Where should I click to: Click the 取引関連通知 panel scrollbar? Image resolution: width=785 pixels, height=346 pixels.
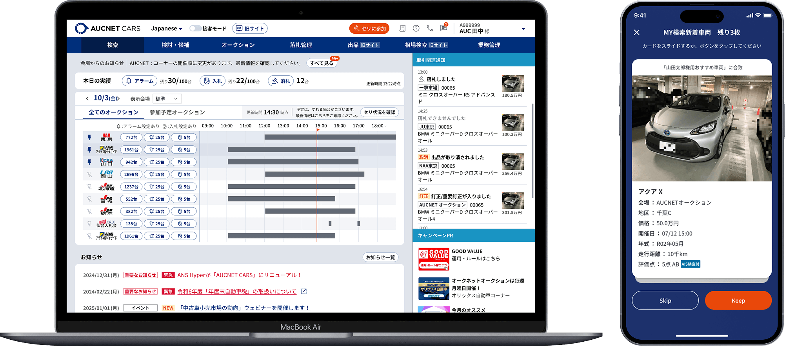(x=532, y=151)
